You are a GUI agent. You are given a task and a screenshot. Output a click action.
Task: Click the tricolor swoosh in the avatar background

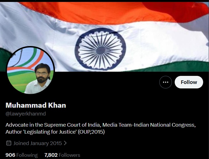pos(27,60)
